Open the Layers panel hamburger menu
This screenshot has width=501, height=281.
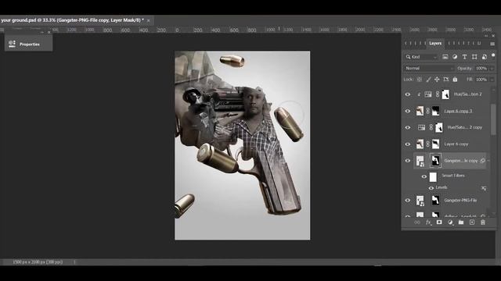click(492, 44)
